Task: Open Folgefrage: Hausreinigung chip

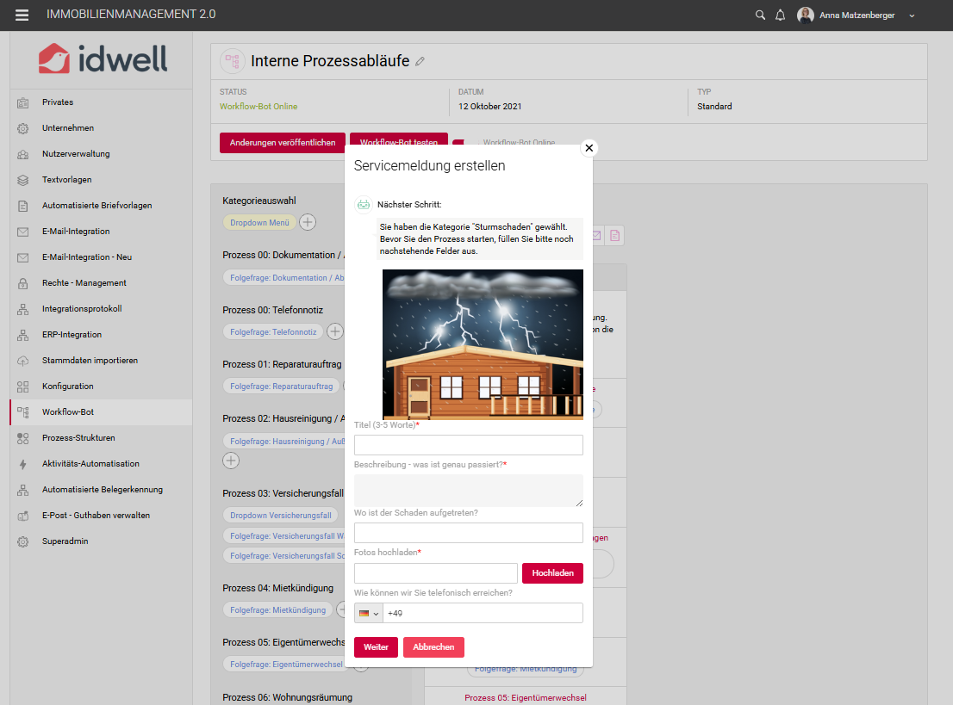Action: click(x=283, y=442)
